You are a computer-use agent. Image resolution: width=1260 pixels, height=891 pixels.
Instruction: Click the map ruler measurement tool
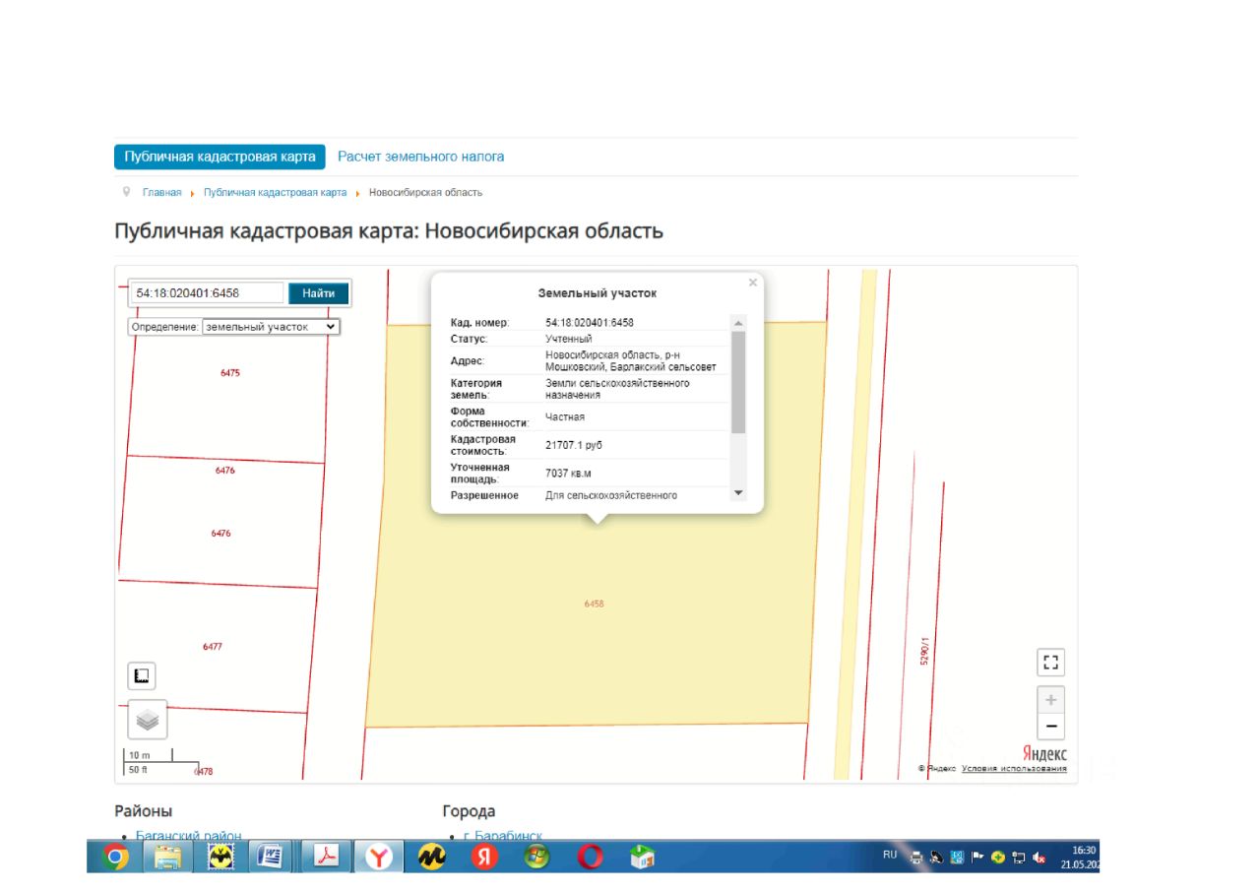[142, 676]
